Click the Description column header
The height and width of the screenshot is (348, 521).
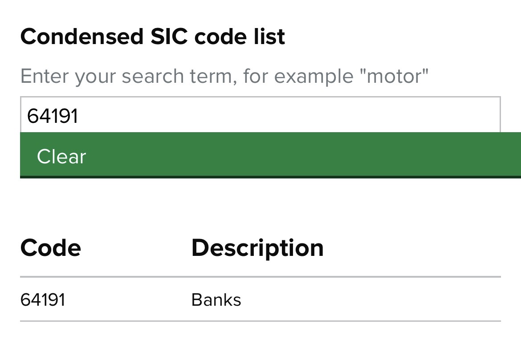pyautogui.click(x=257, y=248)
